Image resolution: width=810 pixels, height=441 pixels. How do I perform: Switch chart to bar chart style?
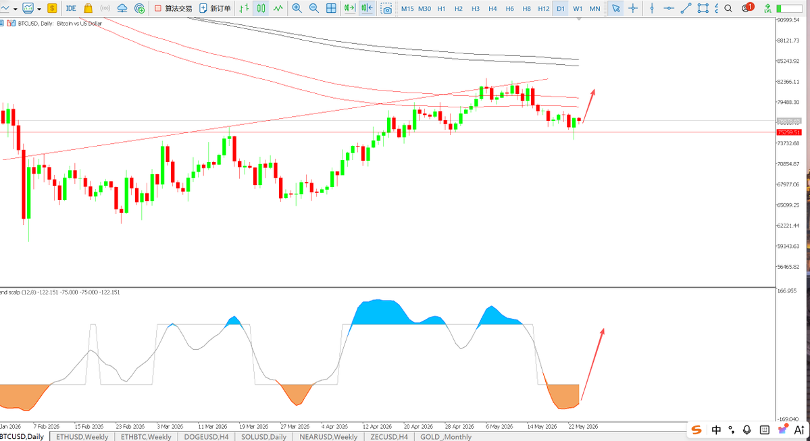pos(244,8)
